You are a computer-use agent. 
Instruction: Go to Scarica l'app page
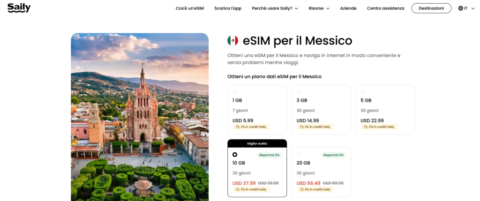228,8
